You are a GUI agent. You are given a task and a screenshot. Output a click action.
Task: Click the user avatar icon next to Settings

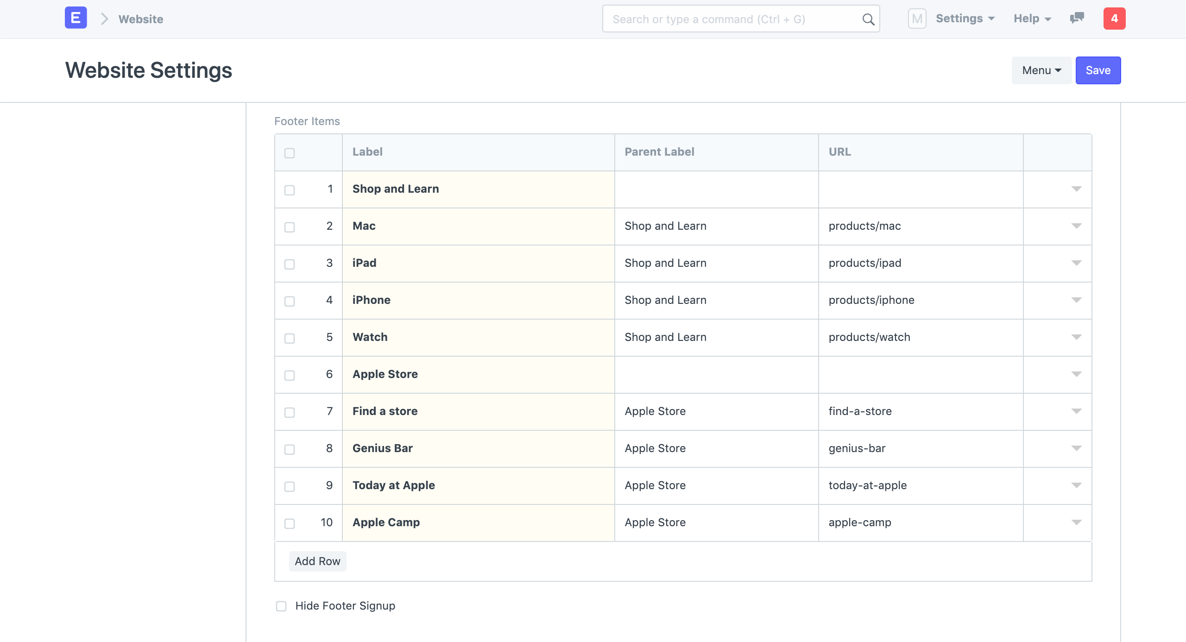[x=917, y=19]
